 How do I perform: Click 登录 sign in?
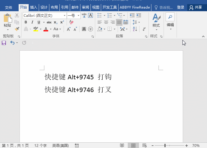coord(181,7)
